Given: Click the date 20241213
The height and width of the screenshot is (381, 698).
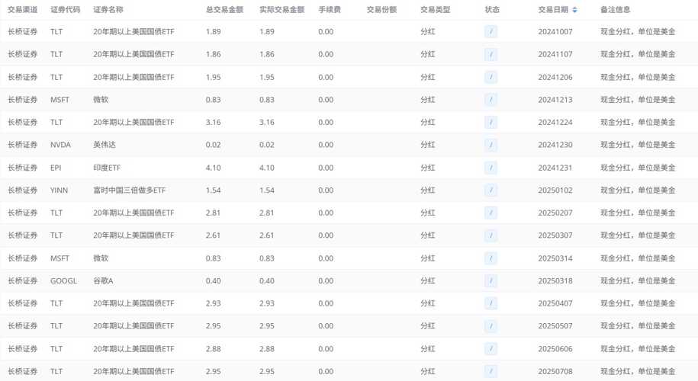Looking at the screenshot, I should pyautogui.click(x=555, y=100).
